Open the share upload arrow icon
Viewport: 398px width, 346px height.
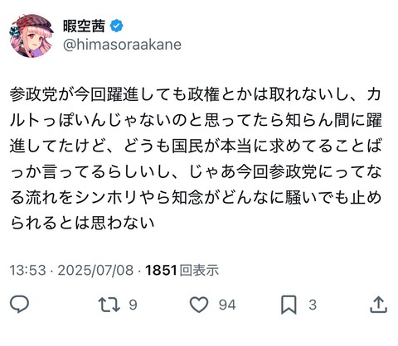pos(378,305)
